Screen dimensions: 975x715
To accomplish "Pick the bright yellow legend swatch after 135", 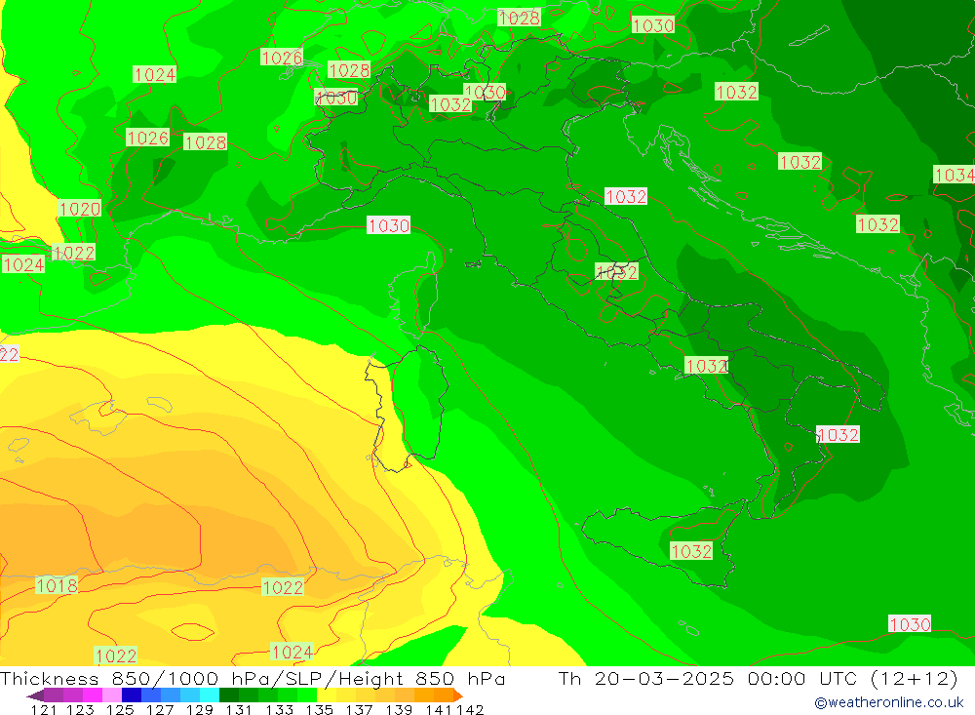I will tap(327, 695).
